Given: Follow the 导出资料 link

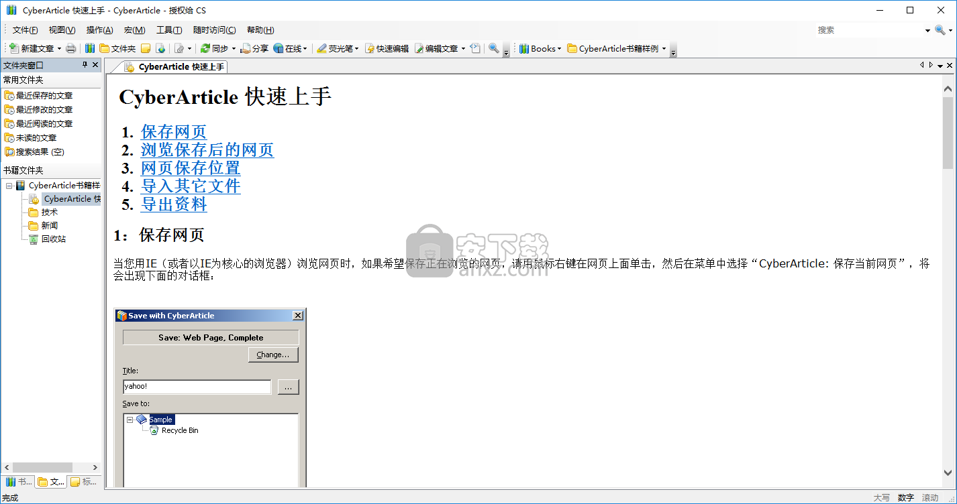Looking at the screenshot, I should pos(174,204).
